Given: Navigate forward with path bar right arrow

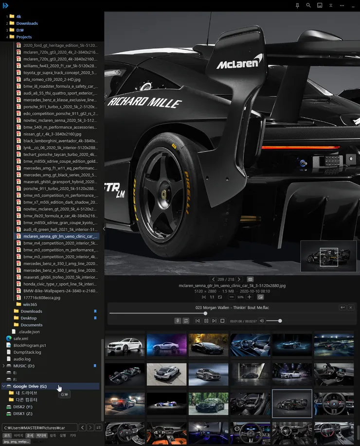Looking at the screenshot, I should [x=90, y=427].
